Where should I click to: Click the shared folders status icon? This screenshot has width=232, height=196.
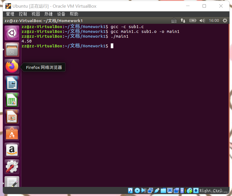(163, 191)
